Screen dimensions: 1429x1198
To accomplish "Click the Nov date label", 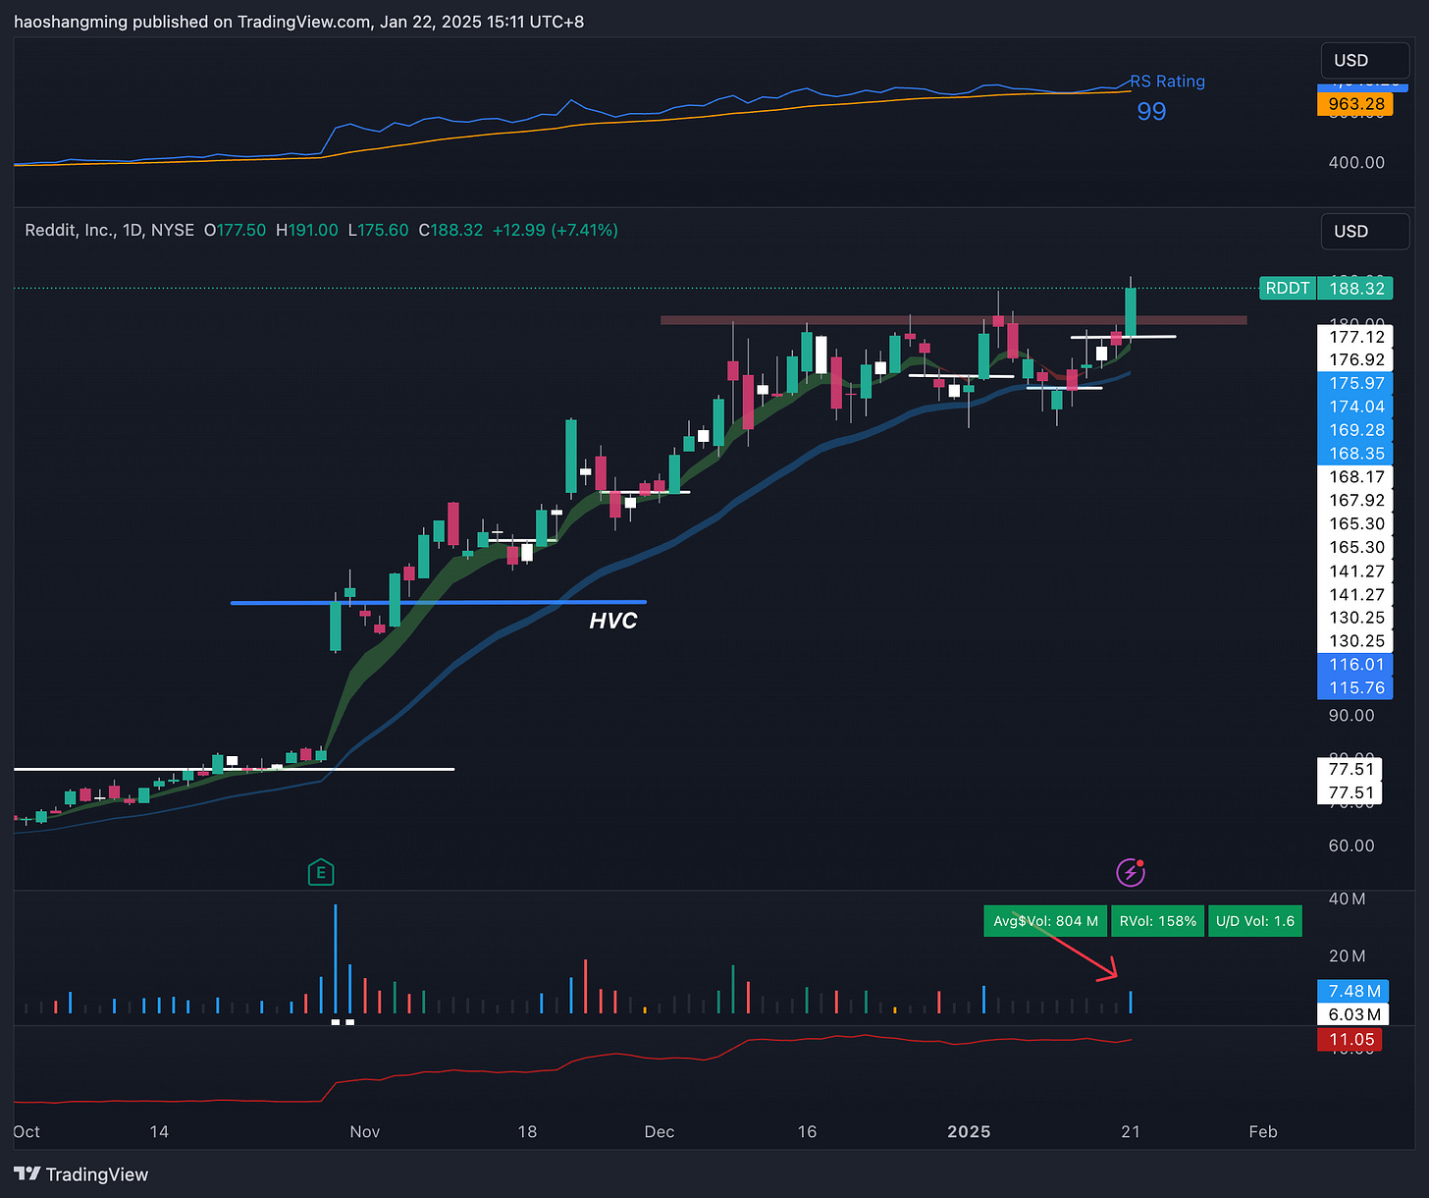I will (x=365, y=1132).
